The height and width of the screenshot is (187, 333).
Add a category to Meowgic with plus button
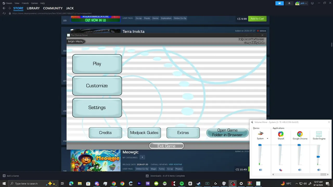point(142,157)
